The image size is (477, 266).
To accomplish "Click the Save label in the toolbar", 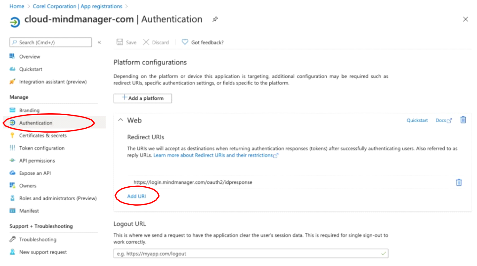I will pyautogui.click(x=131, y=43).
